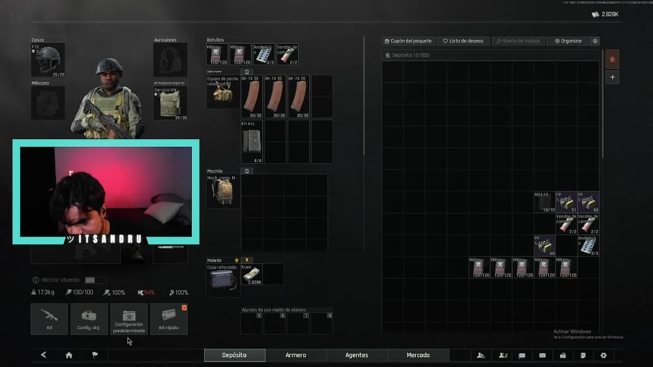Click the Organizar button
The image size is (653, 367).
(x=568, y=41)
